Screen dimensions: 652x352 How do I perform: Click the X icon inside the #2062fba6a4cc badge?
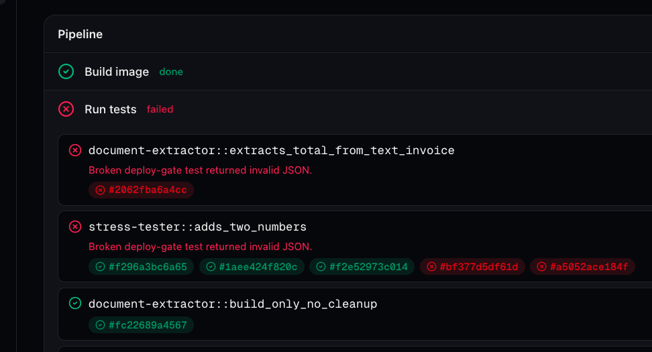click(100, 190)
